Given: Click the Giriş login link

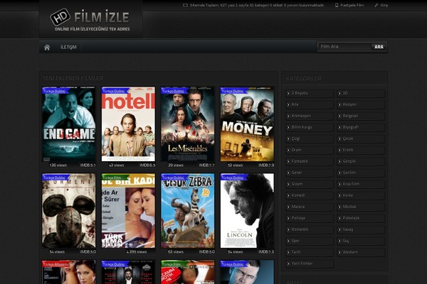Looking at the screenshot, I should pyautogui.click(x=384, y=5).
